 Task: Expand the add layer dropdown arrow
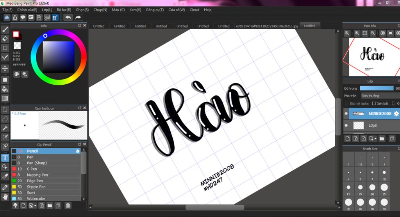pos(375,139)
